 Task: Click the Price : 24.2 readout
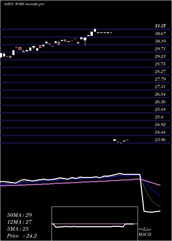click(22, 236)
